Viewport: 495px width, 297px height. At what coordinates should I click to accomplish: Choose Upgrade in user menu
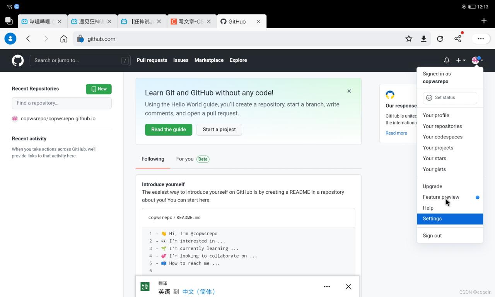(x=450, y=186)
